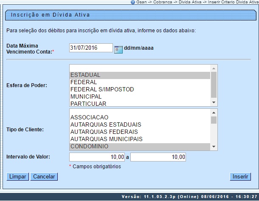Click the final Intervalo de Valor field
Screen dimensions: 259x201
click(158, 157)
